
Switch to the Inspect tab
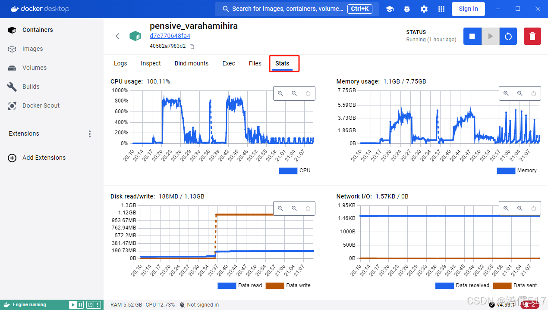pyautogui.click(x=151, y=63)
